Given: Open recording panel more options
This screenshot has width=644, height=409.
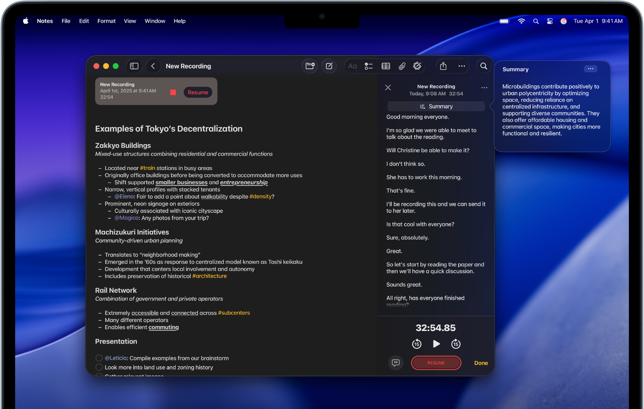Looking at the screenshot, I should tap(484, 87).
